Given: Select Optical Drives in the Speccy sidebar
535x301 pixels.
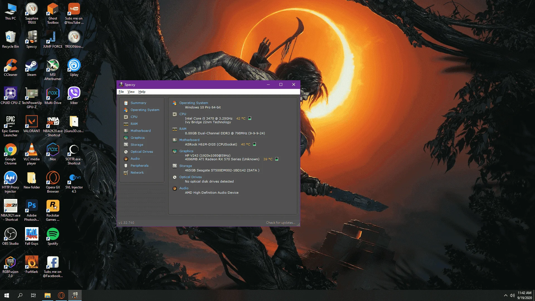Looking at the screenshot, I should 142,152.
